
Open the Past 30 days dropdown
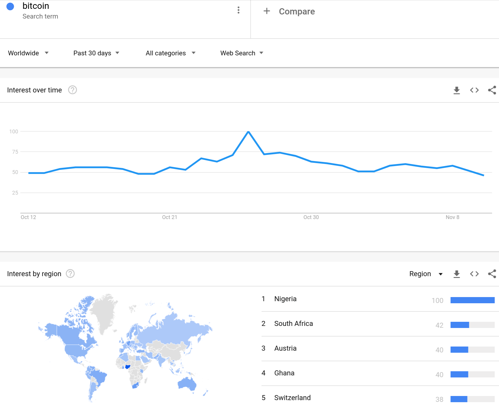click(x=96, y=53)
